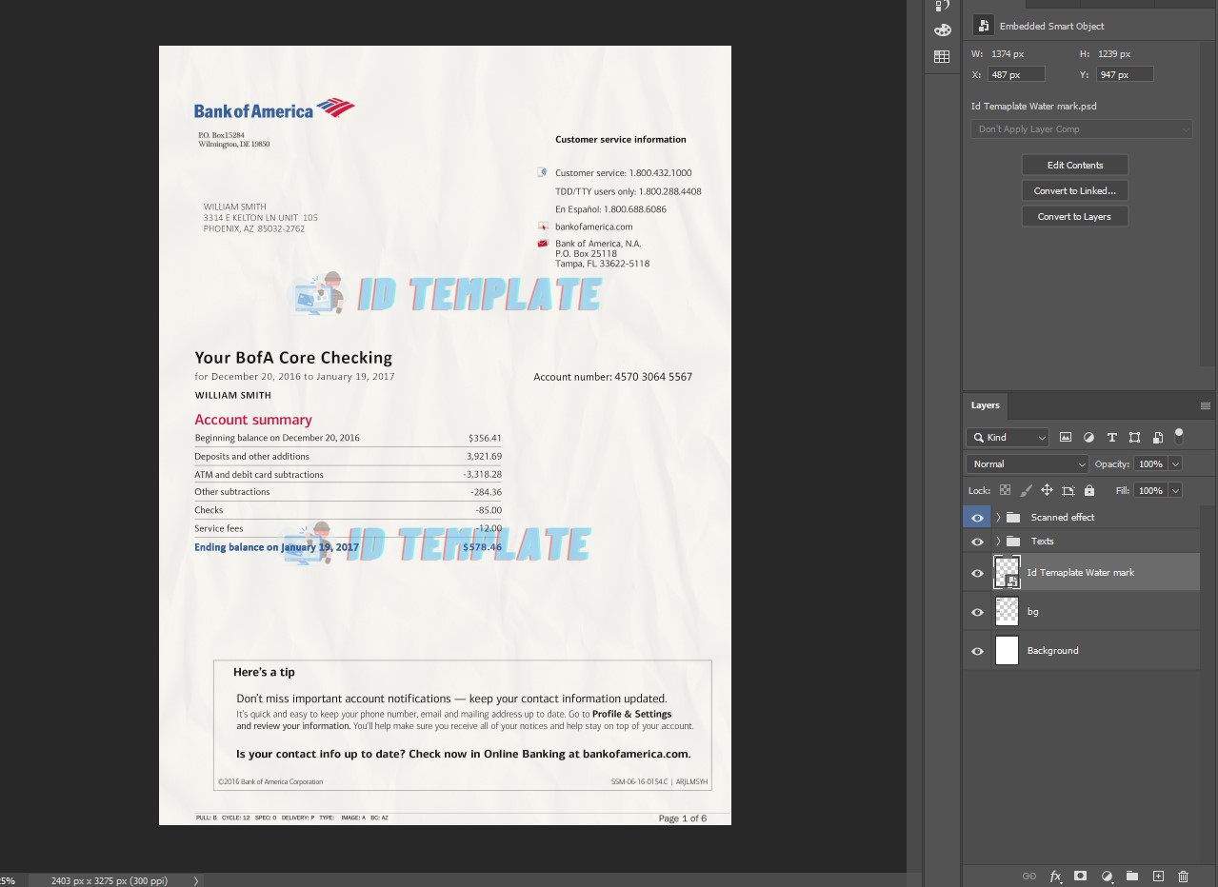Click the Opacity 100% value field

(1150, 464)
